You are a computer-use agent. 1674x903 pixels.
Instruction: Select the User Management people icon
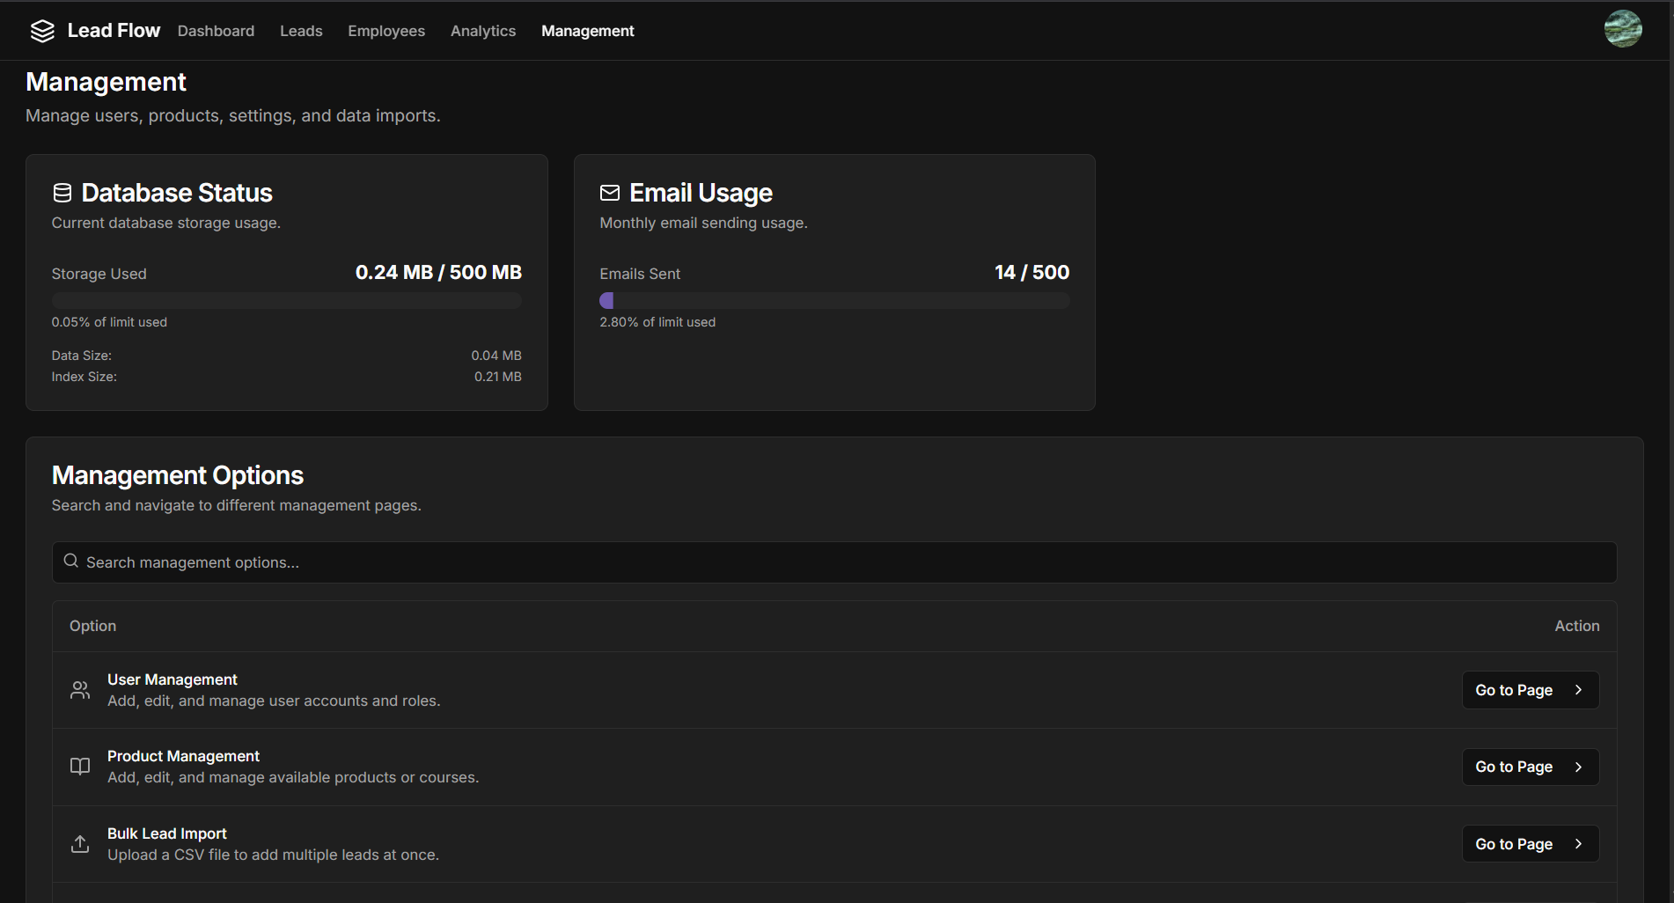(x=79, y=690)
